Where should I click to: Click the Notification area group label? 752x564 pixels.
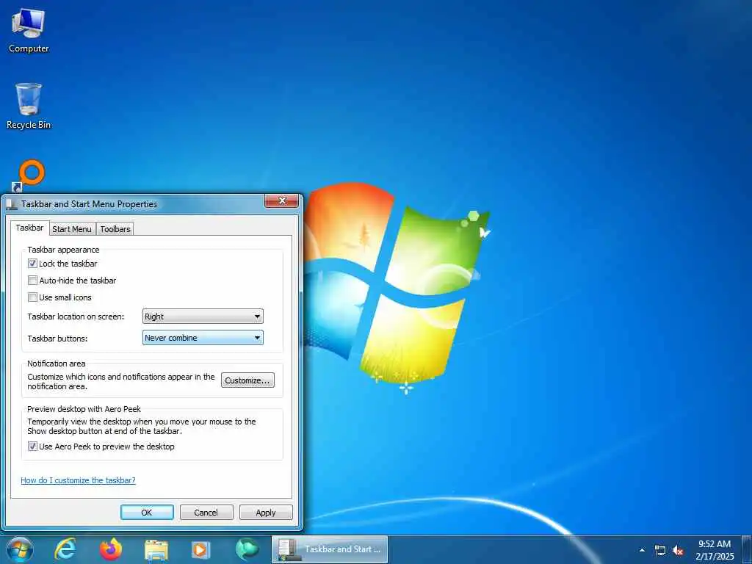click(x=56, y=364)
